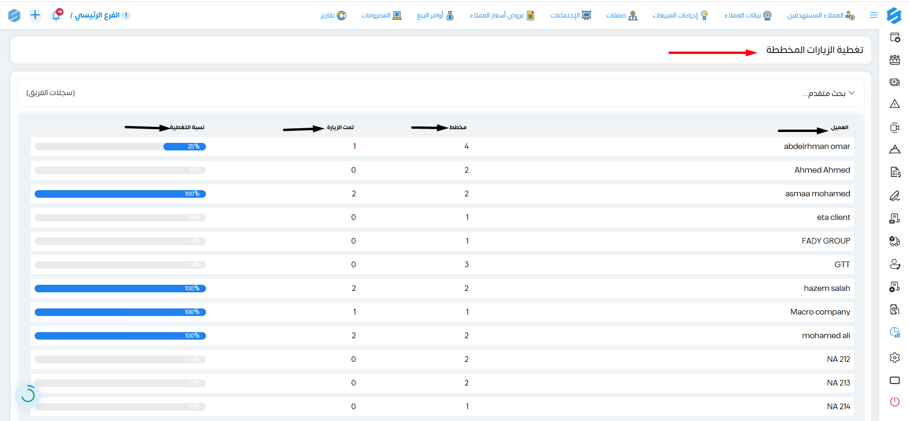Select client GTT
Viewport: 909px width, 421px height.
[x=842, y=265]
